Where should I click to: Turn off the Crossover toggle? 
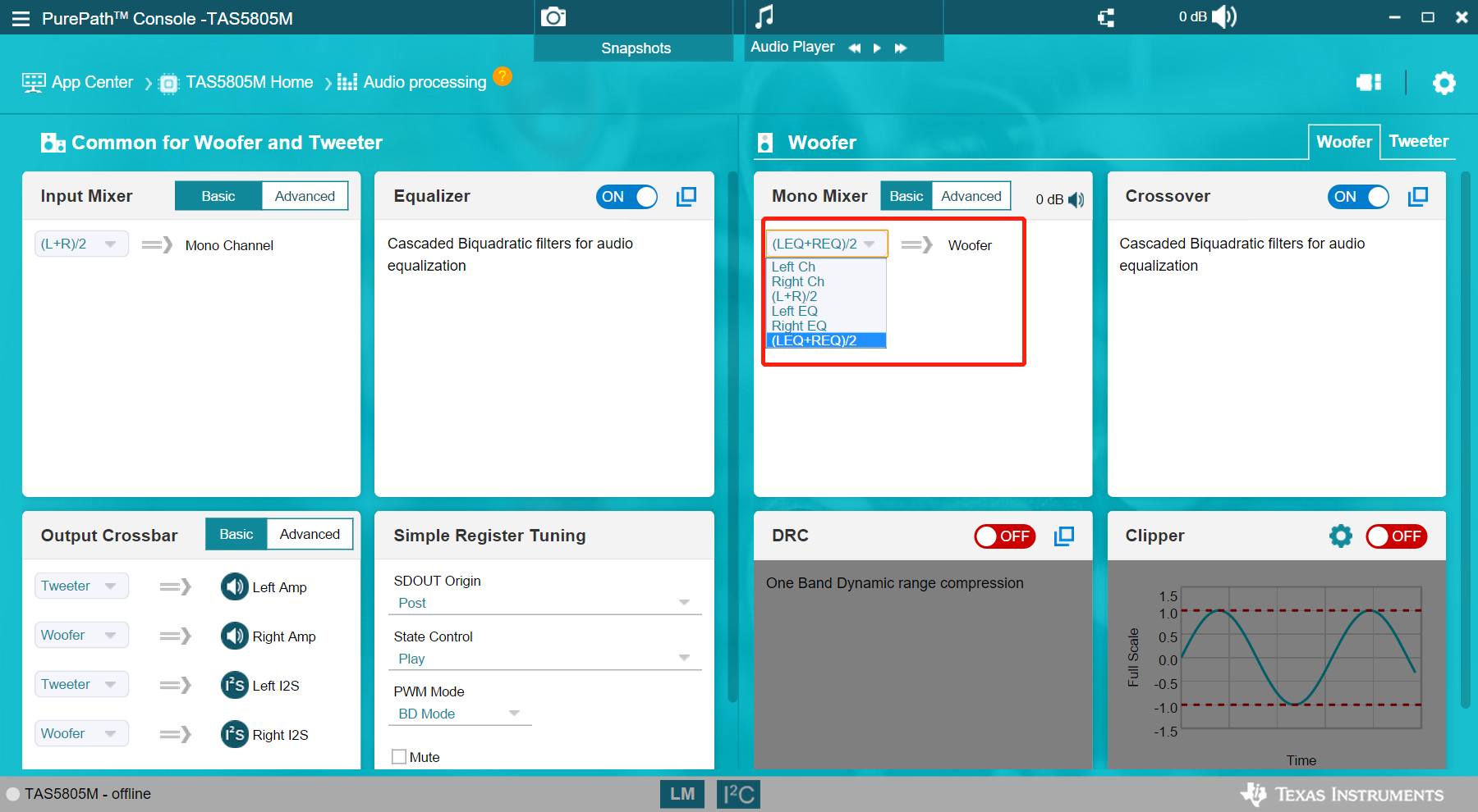1359,197
